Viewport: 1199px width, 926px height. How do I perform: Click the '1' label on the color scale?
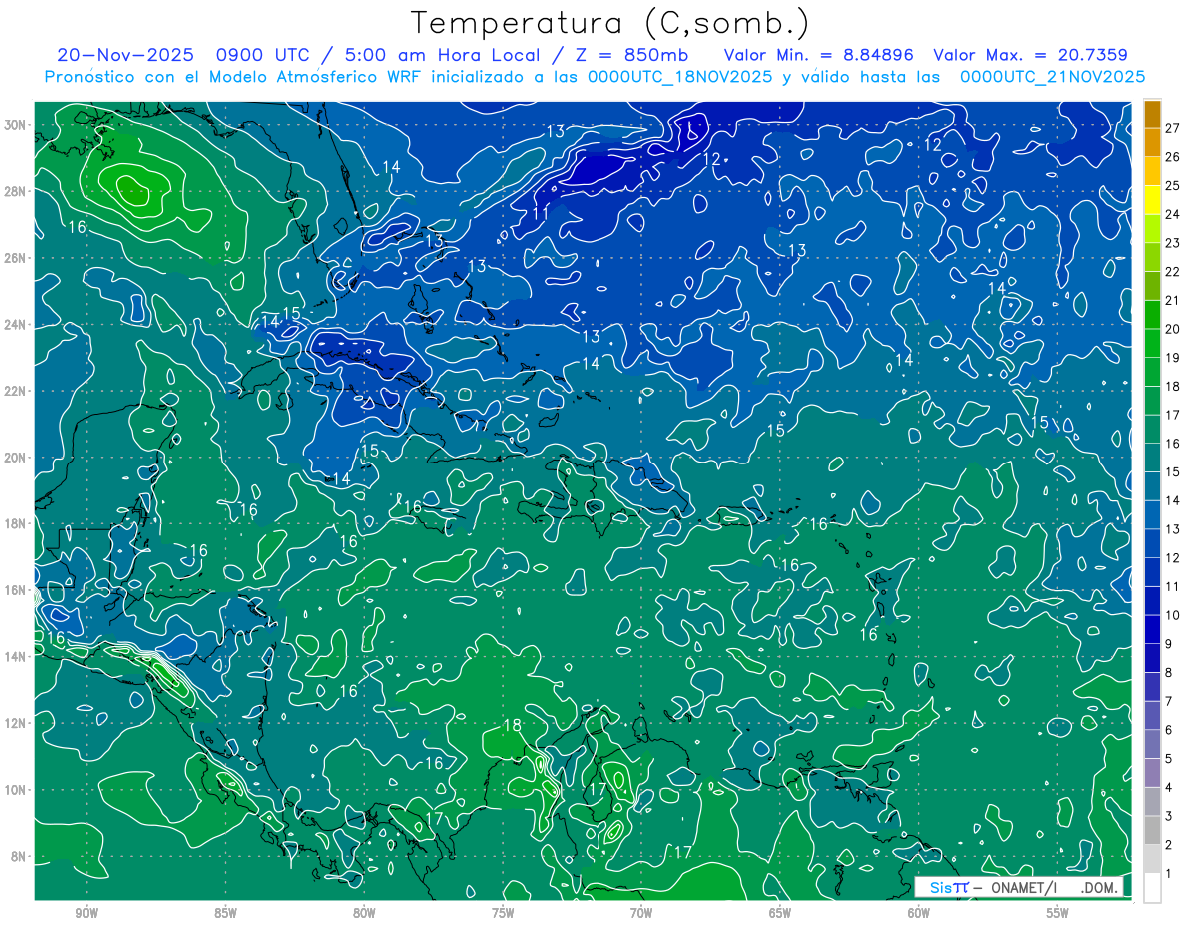click(1168, 874)
